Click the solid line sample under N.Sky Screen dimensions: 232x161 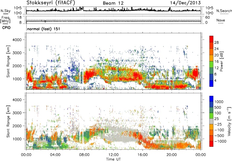tap(6, 14)
